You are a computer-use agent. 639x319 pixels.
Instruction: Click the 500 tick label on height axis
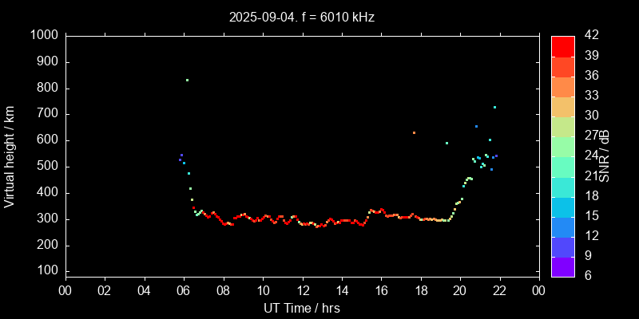point(47,167)
